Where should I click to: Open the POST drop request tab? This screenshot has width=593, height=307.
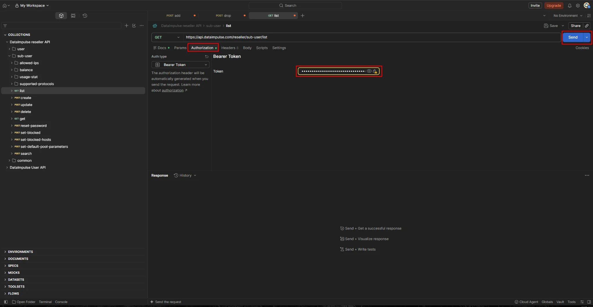tap(223, 16)
